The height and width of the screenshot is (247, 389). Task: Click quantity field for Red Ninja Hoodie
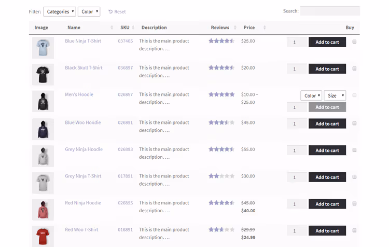point(297,204)
